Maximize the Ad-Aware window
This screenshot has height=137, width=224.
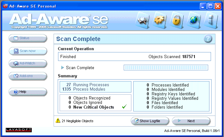210,6
